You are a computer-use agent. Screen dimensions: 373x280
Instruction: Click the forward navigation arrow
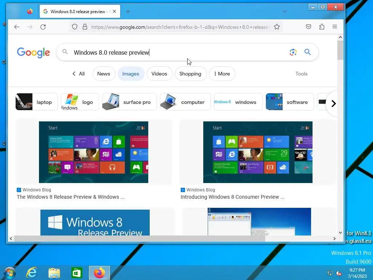(x=30, y=27)
